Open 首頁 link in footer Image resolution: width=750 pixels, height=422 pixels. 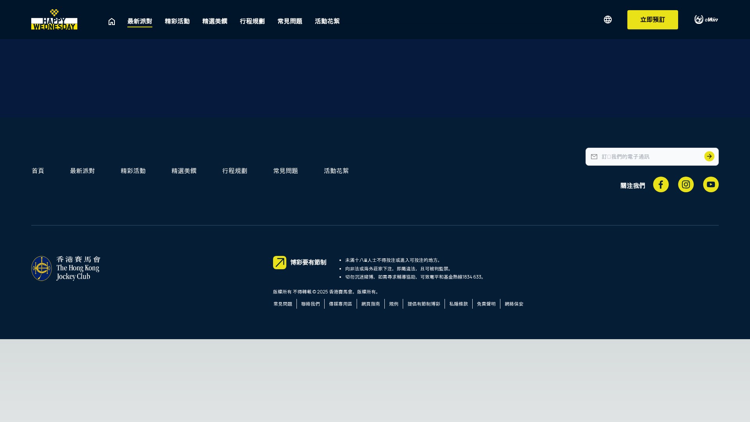click(38, 171)
